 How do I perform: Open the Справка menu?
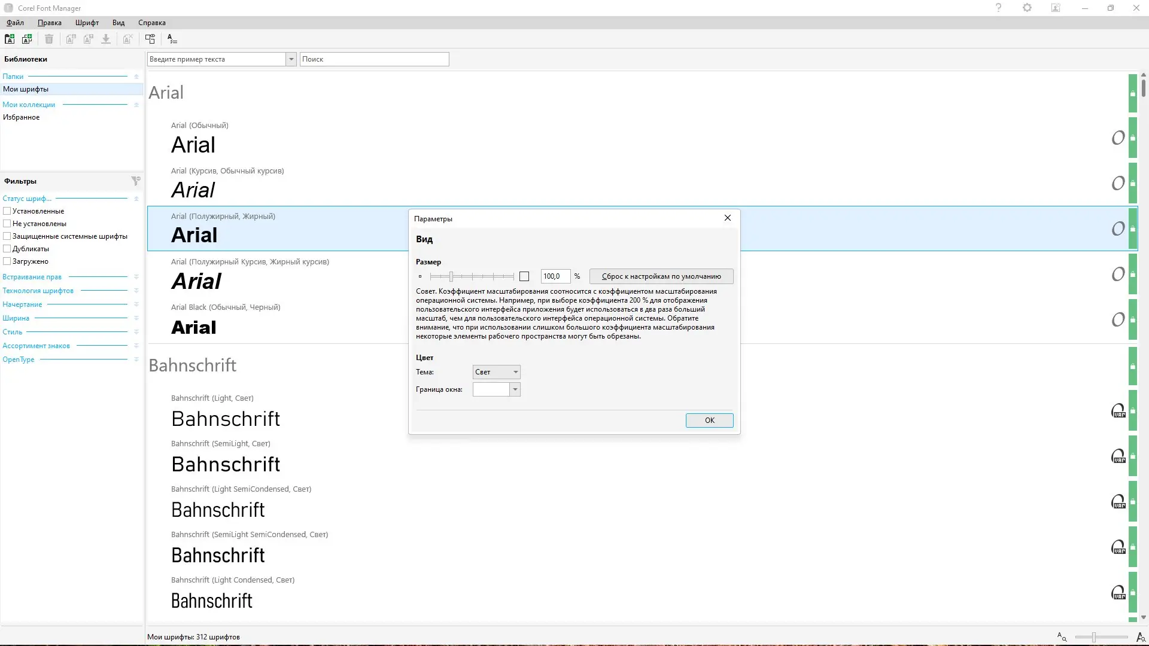(151, 23)
